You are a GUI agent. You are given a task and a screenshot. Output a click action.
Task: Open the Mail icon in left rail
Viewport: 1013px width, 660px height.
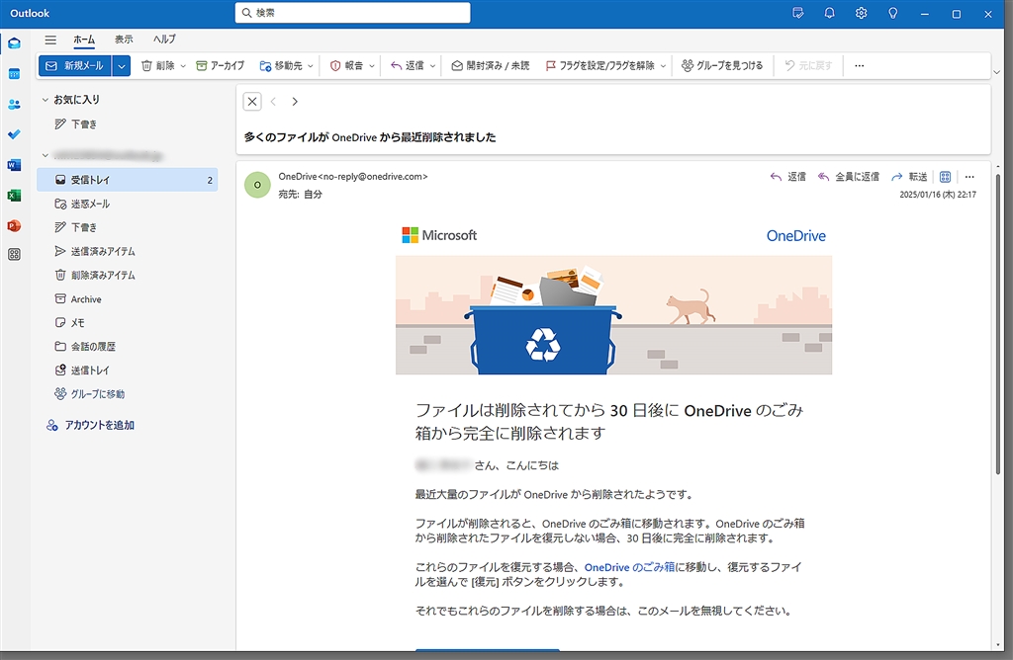point(14,43)
